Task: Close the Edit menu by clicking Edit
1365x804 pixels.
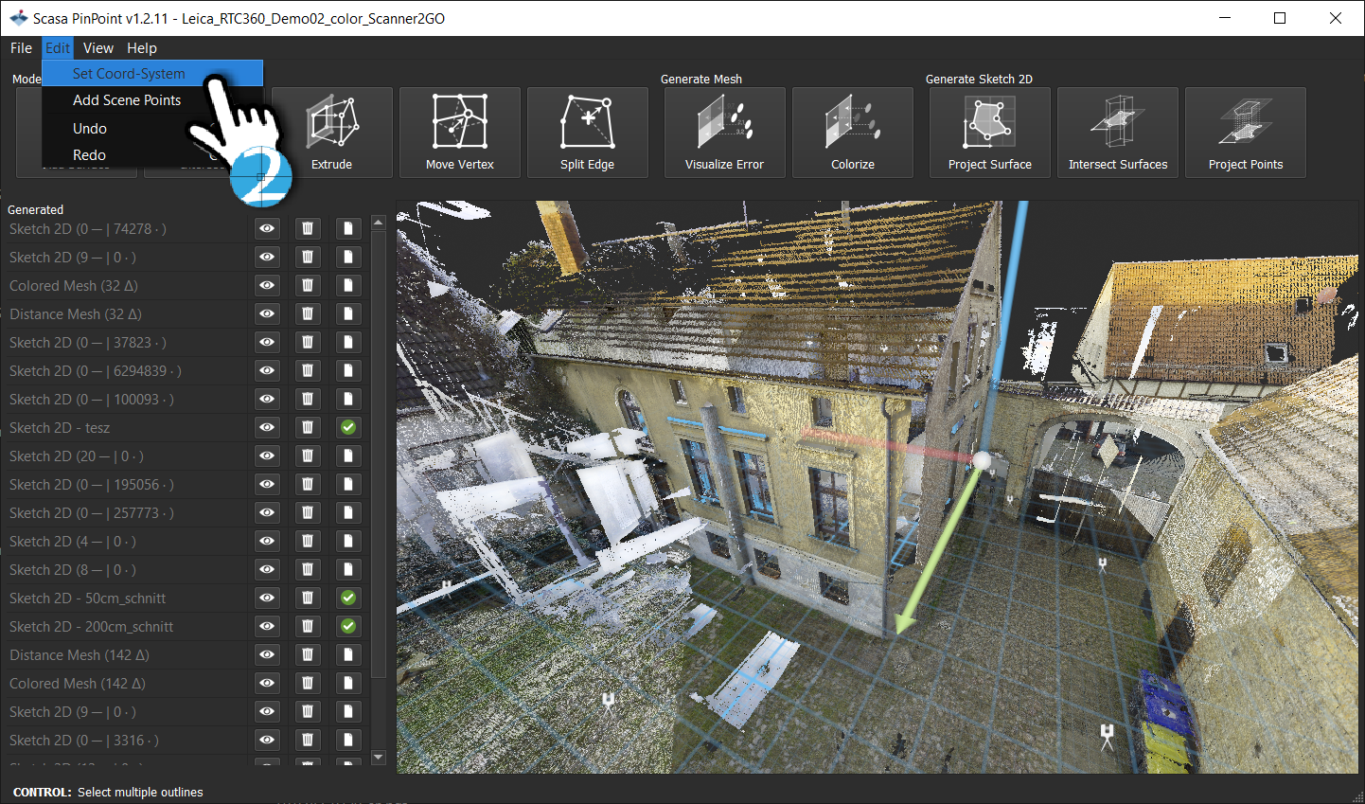Action: coord(58,48)
